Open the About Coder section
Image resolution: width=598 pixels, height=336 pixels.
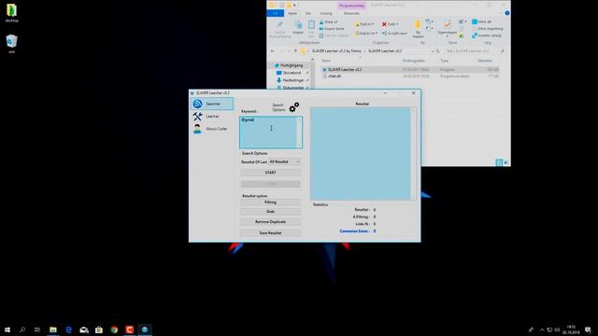[x=212, y=129]
